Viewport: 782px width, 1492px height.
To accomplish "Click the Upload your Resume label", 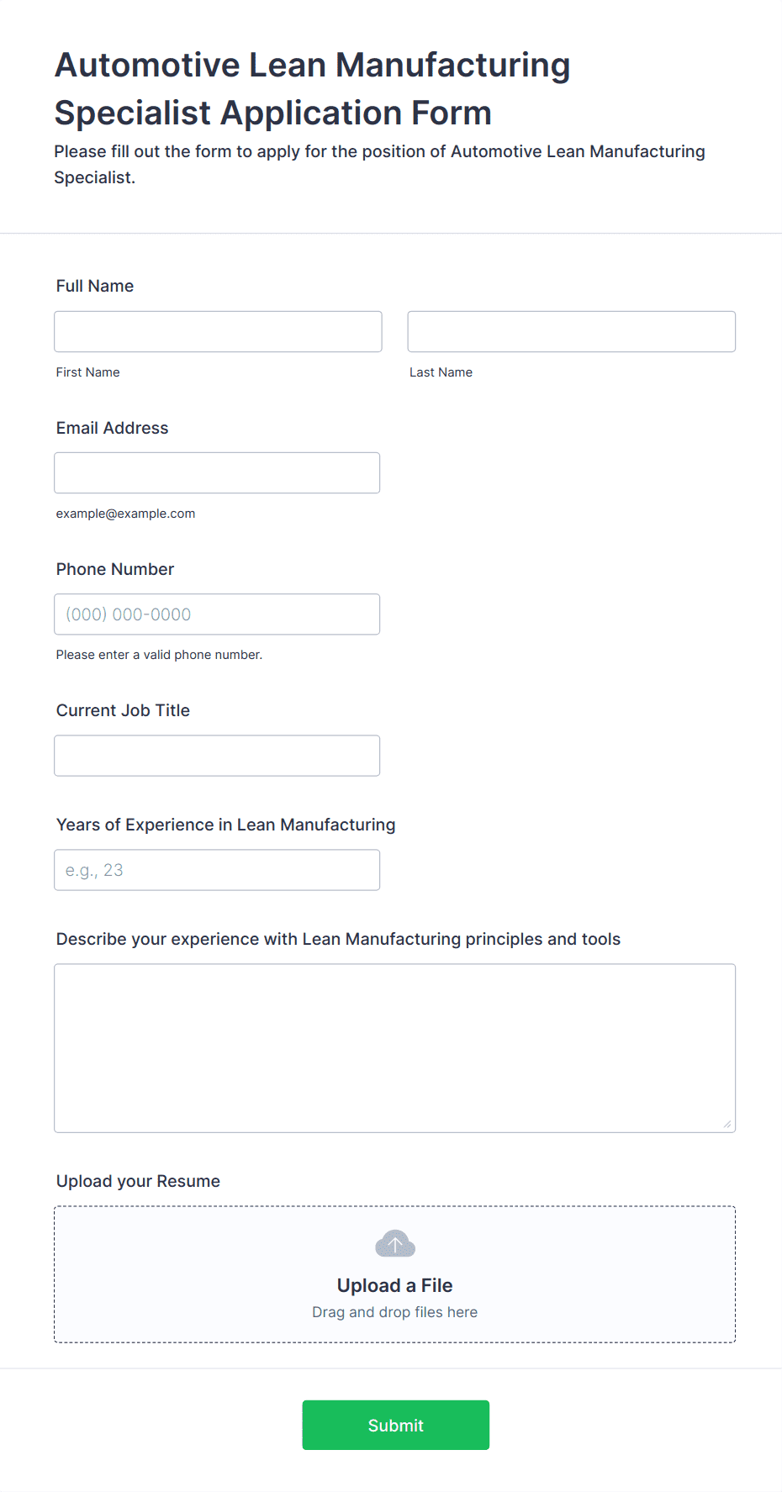I will coord(139,1181).
